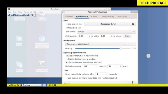Toggle Display menubar in new windows

[67, 56]
